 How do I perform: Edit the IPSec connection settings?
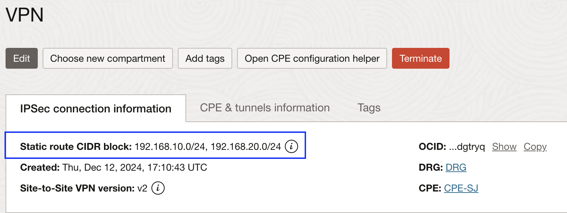[21, 58]
